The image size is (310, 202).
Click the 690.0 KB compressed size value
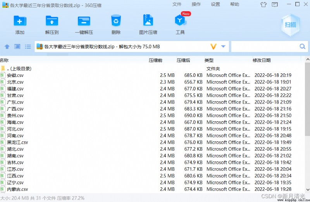tap(193, 115)
